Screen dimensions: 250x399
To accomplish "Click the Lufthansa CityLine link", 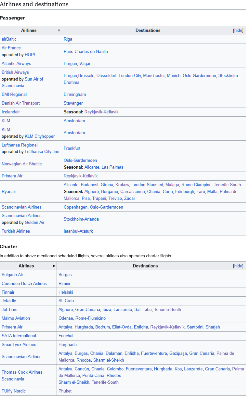I will tap(42, 152).
